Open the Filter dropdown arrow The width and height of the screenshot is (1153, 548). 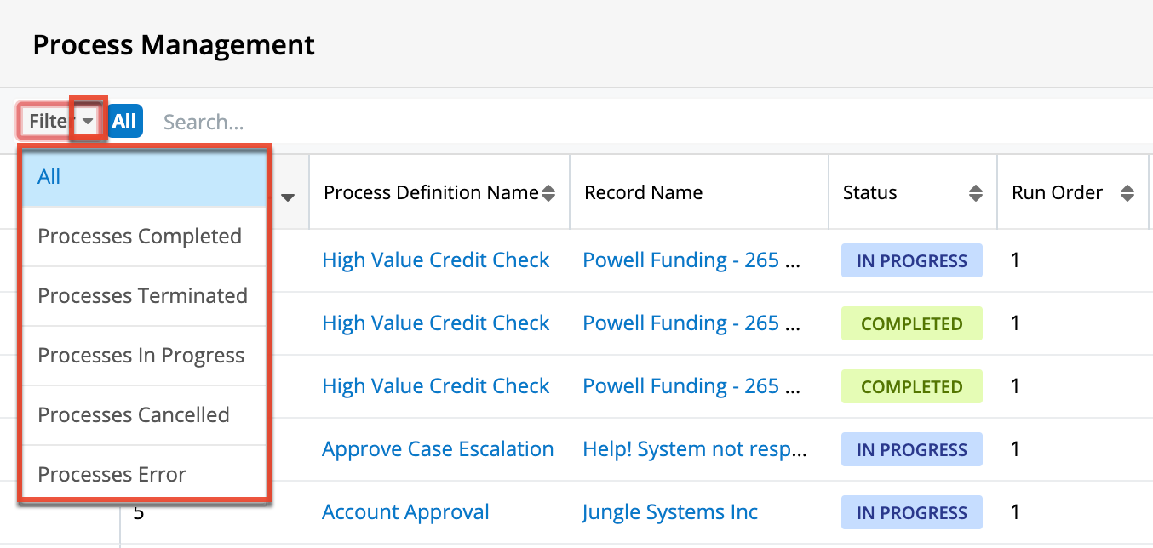pyautogui.click(x=88, y=121)
